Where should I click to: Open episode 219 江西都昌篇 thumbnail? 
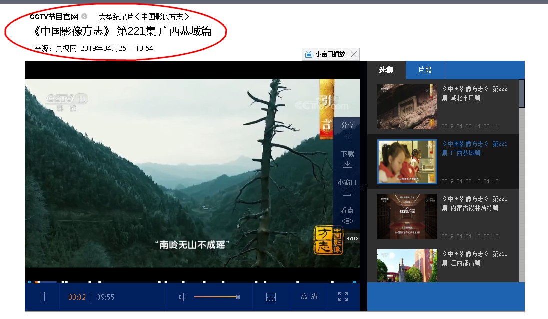(x=407, y=266)
